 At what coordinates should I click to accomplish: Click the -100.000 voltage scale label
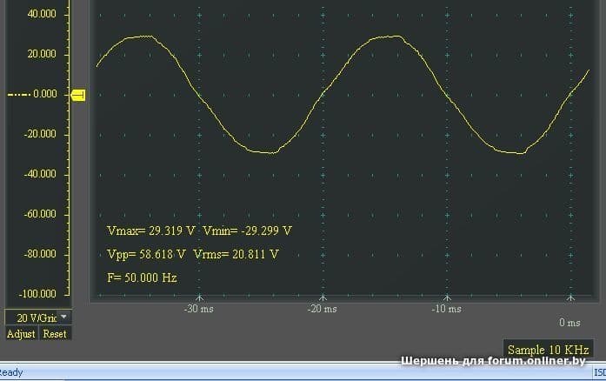38,294
